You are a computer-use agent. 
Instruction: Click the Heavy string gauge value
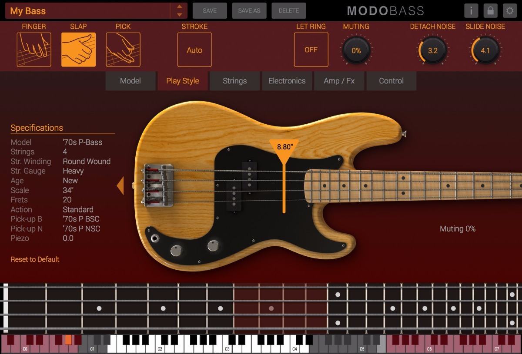click(73, 171)
